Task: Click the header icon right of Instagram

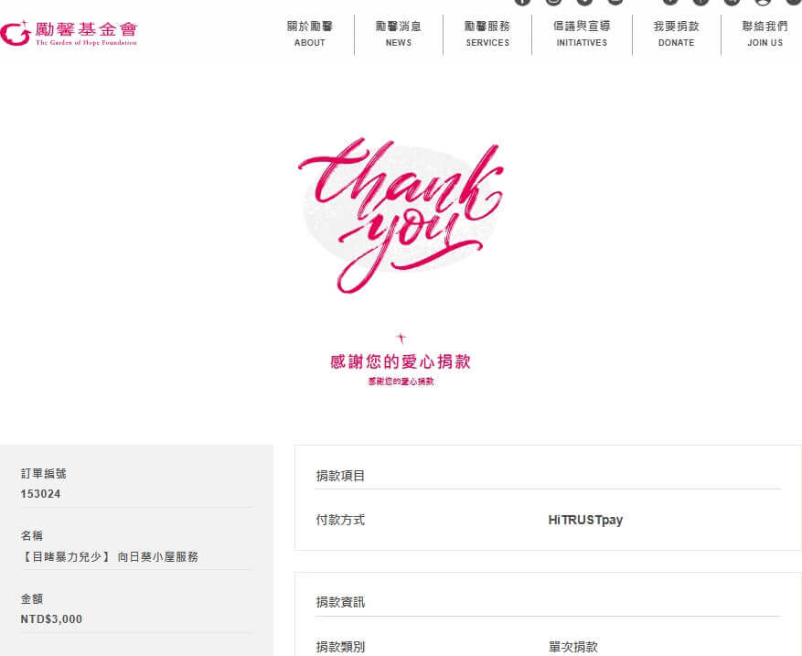Action: 584,2
